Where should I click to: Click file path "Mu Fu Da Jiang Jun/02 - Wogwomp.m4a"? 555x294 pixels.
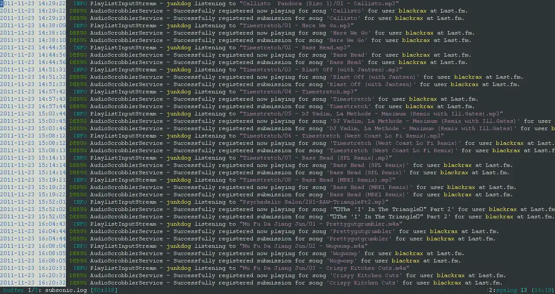[x=304, y=246]
